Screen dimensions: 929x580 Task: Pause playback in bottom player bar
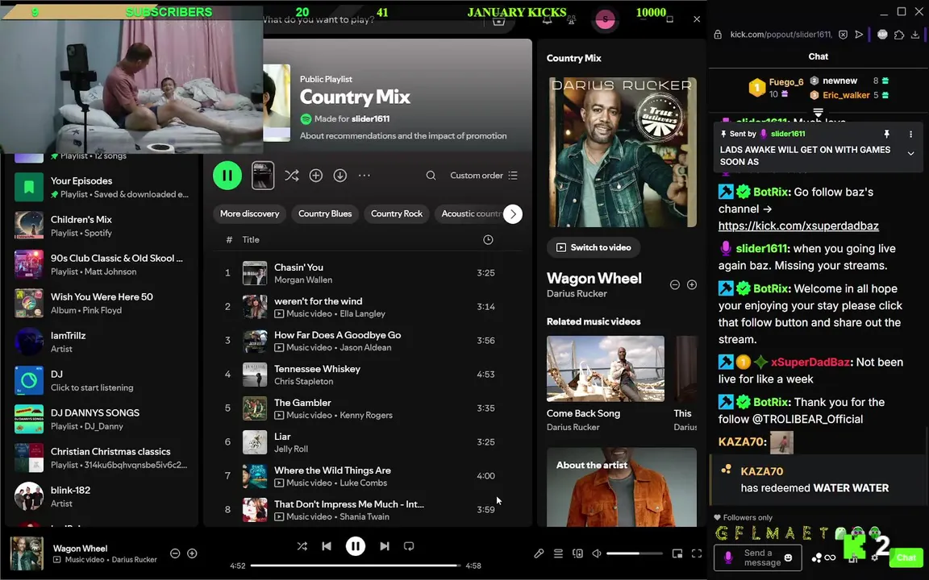(x=356, y=545)
